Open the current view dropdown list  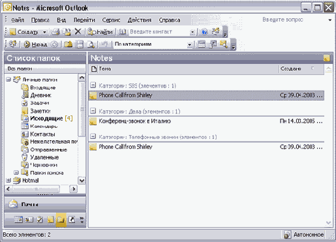point(190,44)
